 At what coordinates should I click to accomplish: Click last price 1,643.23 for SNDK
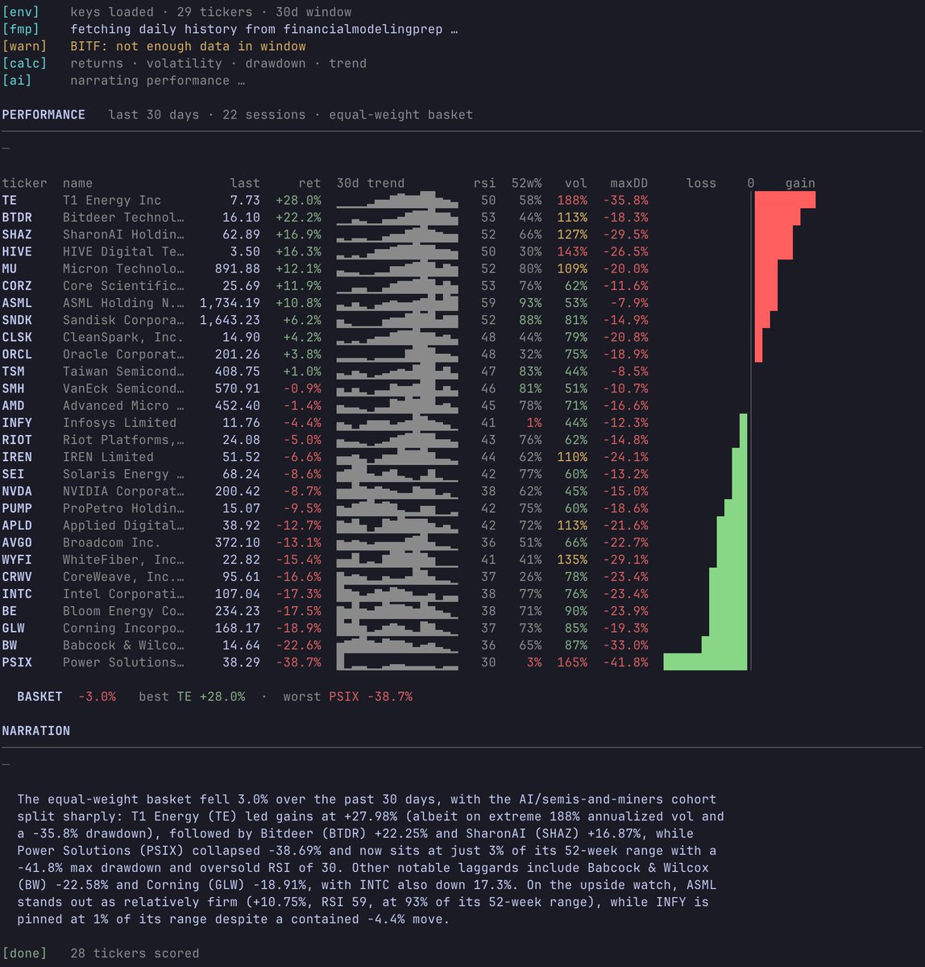coord(230,320)
